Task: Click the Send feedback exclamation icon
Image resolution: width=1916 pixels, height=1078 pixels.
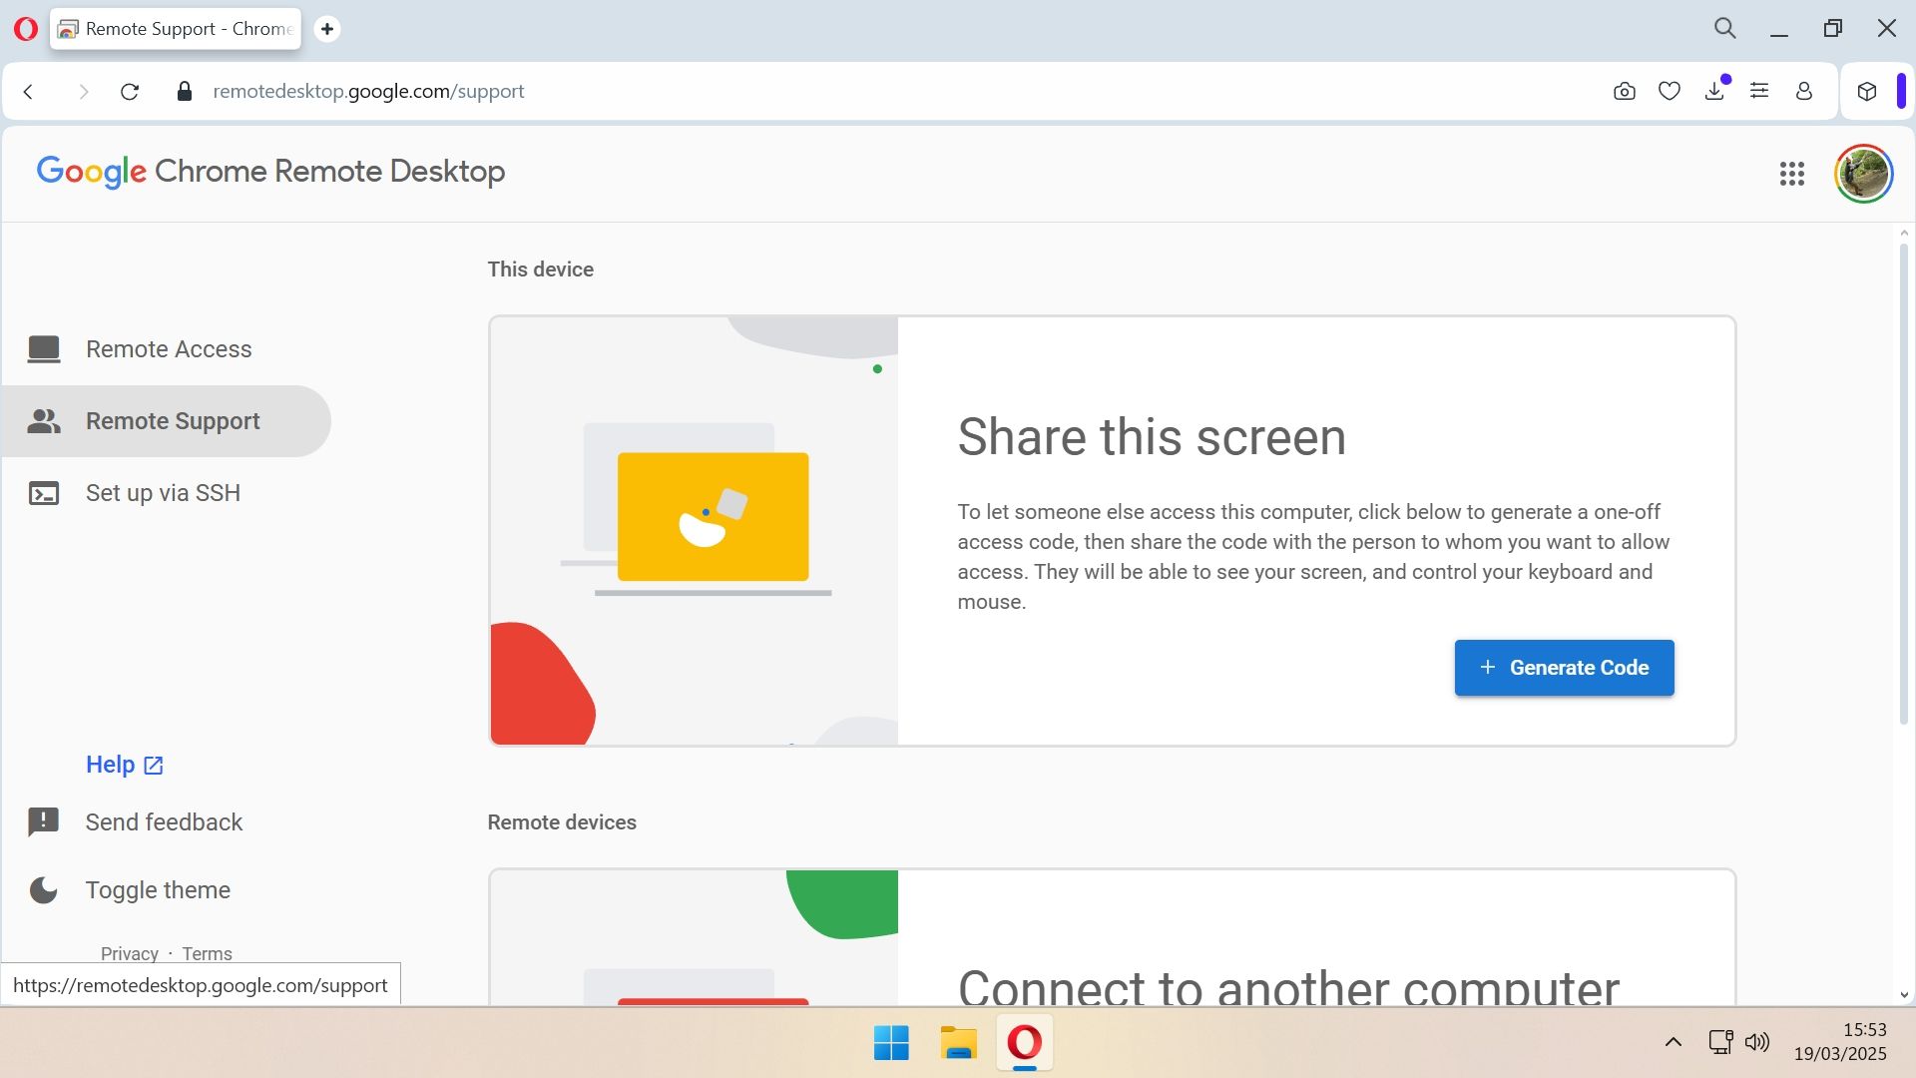Action: point(44,821)
